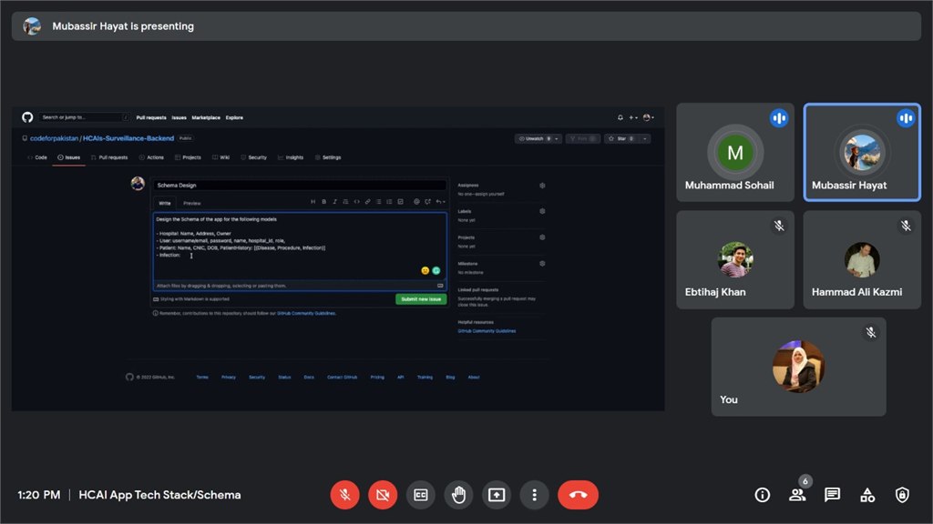Click Muhammad Sohail's participant tile
The width and height of the screenshot is (933, 524).
[734, 152]
